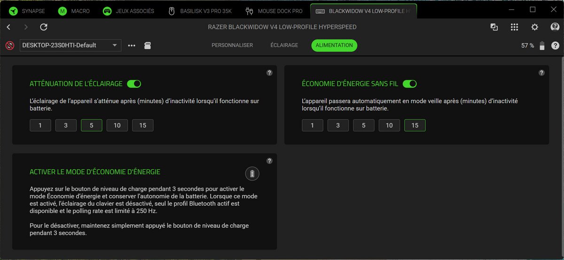
Task: Expand the DESKTOP-23S0HTI-Default profile dropdown
Action: click(x=70, y=46)
